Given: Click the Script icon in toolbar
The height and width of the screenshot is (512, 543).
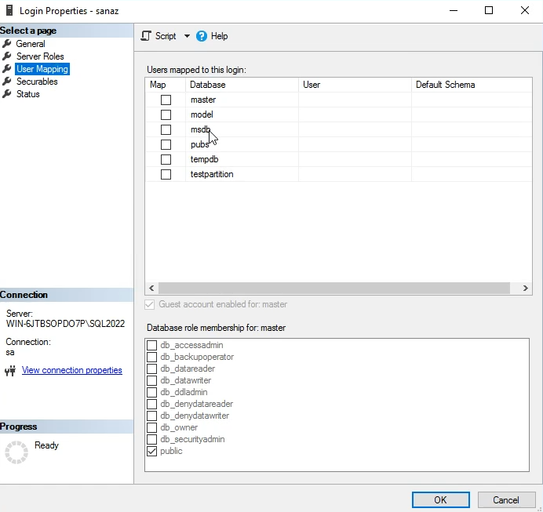Looking at the screenshot, I should point(146,36).
